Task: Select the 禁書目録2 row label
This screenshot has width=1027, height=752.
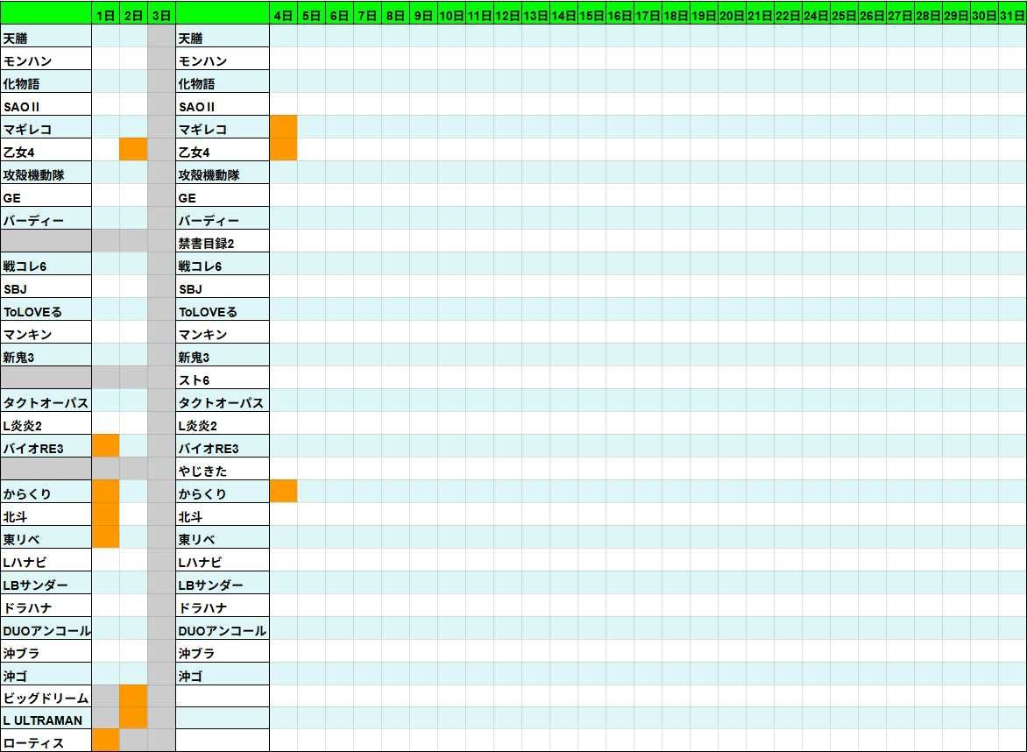Action: tap(223, 241)
